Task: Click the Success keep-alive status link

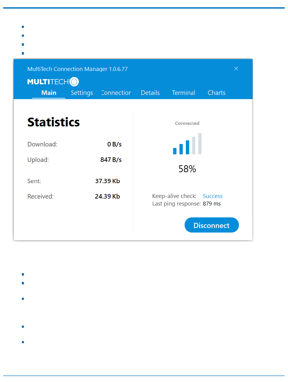Action: (x=213, y=196)
